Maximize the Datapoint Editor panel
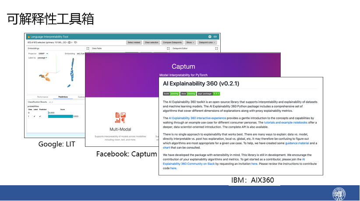 click(217, 49)
